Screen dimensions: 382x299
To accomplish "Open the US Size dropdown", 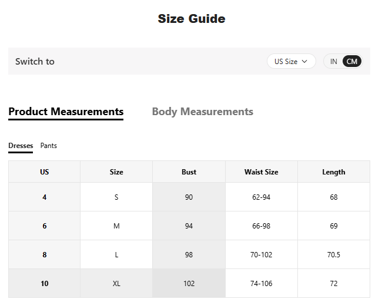I will tap(291, 61).
